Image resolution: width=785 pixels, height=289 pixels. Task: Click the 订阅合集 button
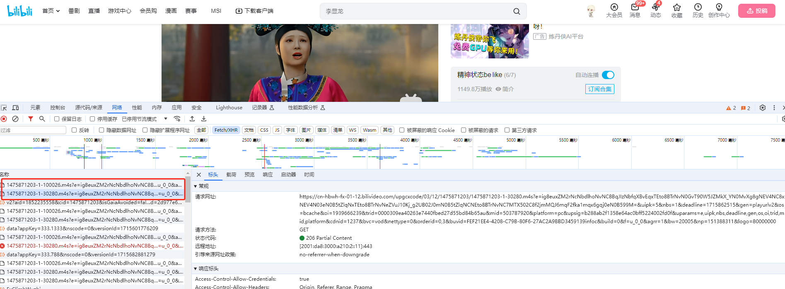(599, 89)
